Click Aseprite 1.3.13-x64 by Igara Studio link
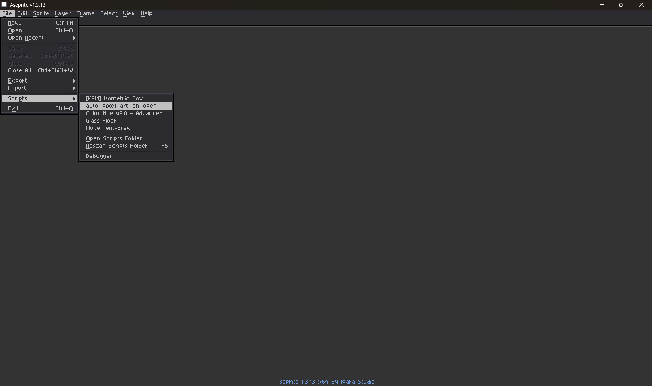The image size is (652, 386). (325, 382)
